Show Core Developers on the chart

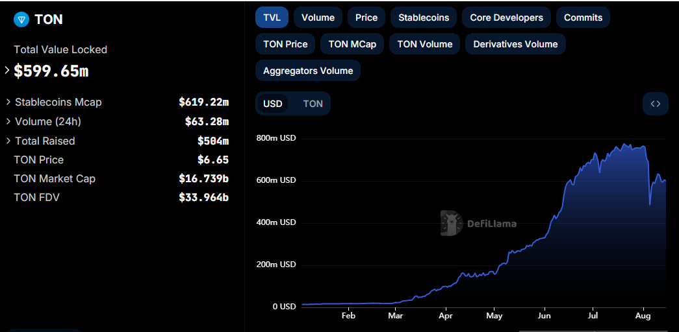click(506, 18)
